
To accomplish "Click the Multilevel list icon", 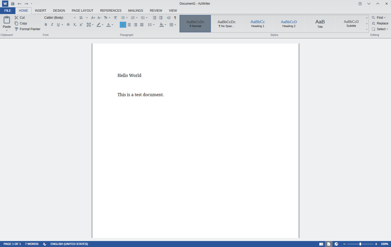I will (x=143, y=18).
